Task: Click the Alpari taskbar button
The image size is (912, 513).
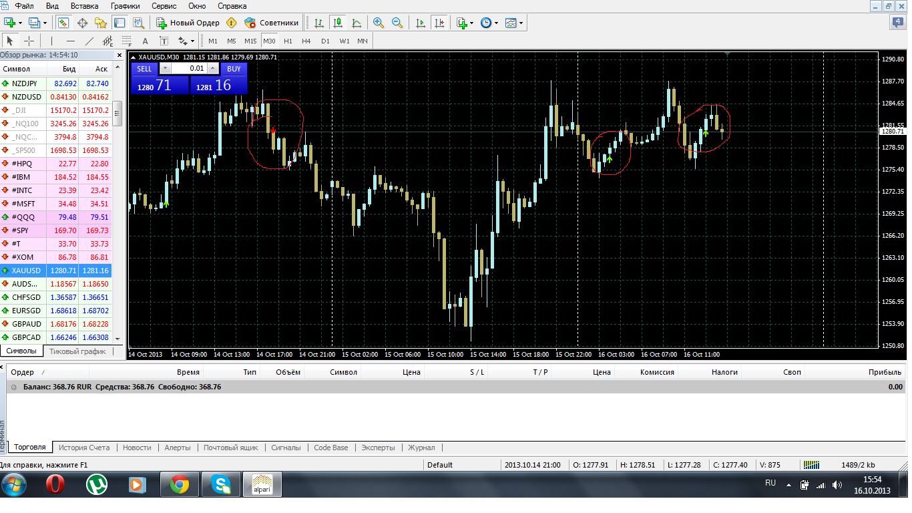Action: [x=262, y=484]
